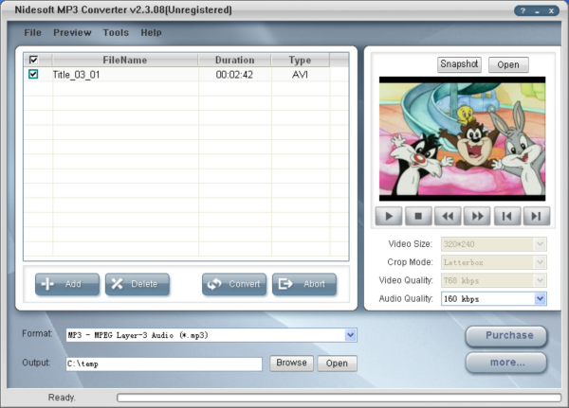Abort the current conversion
The image size is (569, 408).
tap(303, 284)
